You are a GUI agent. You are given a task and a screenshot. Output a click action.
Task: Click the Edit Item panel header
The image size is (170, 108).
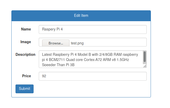click(81, 16)
